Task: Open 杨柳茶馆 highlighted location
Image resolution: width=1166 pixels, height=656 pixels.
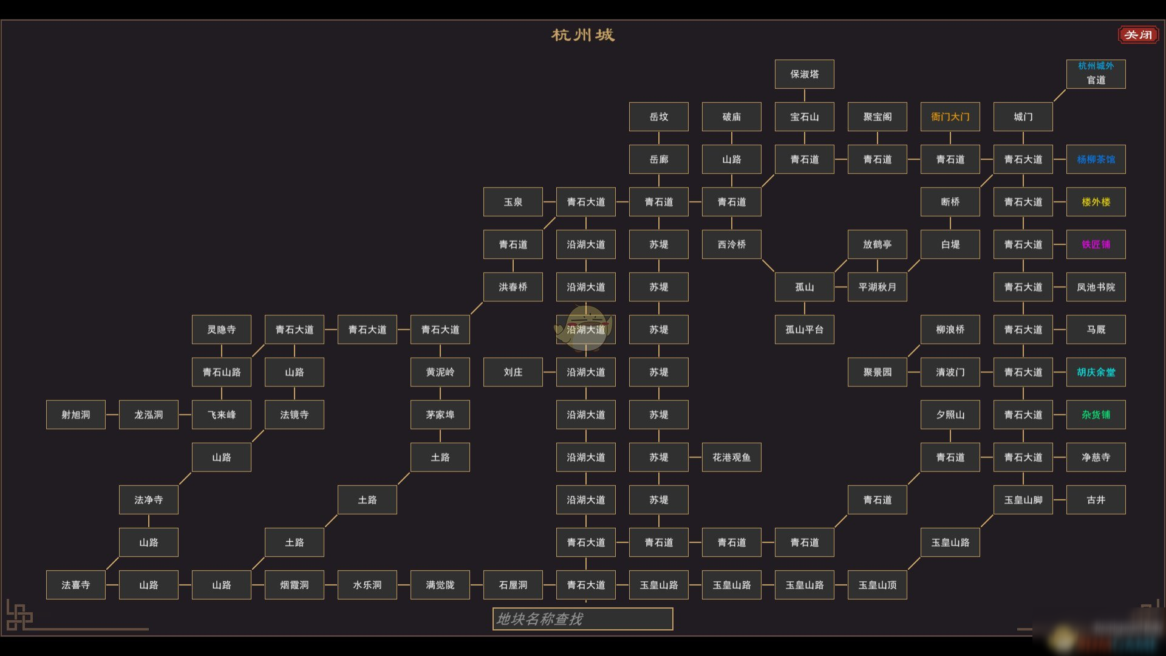Action: [1096, 159]
